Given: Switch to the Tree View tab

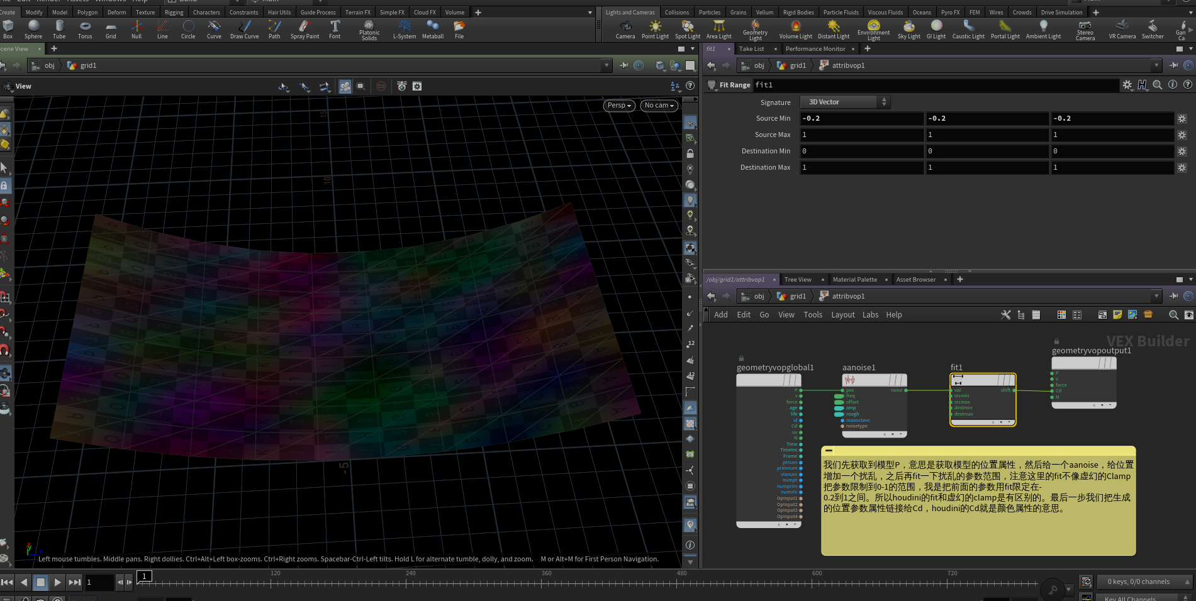Looking at the screenshot, I should tap(797, 280).
